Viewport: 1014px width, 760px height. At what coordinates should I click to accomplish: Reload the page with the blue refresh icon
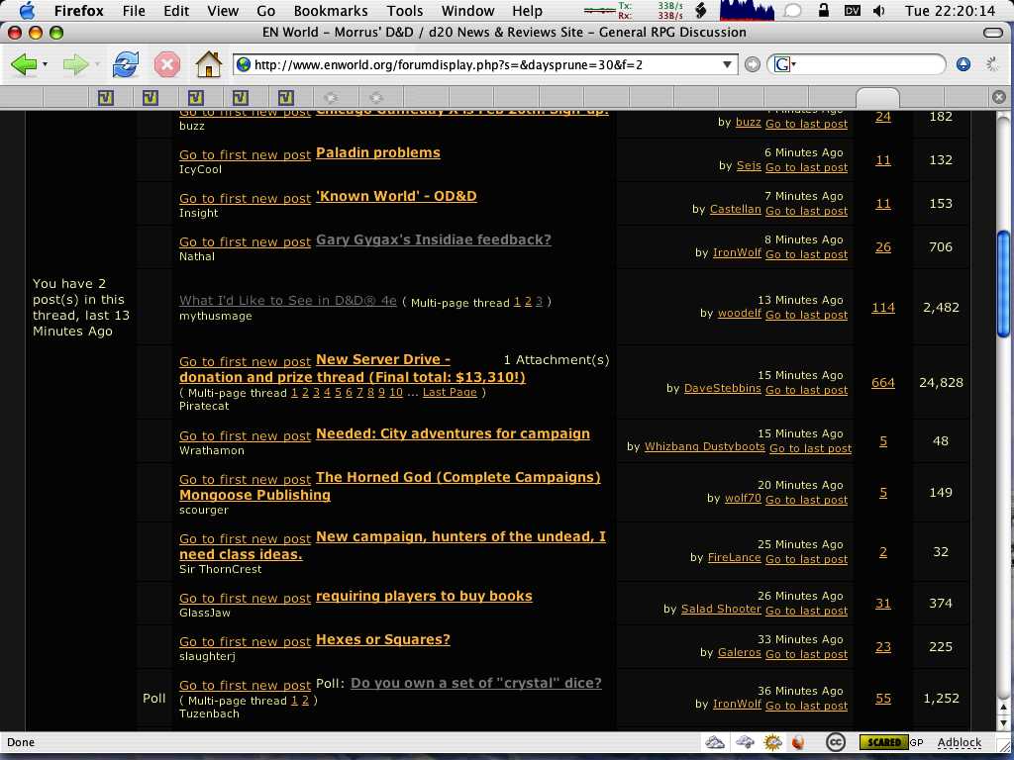[125, 64]
